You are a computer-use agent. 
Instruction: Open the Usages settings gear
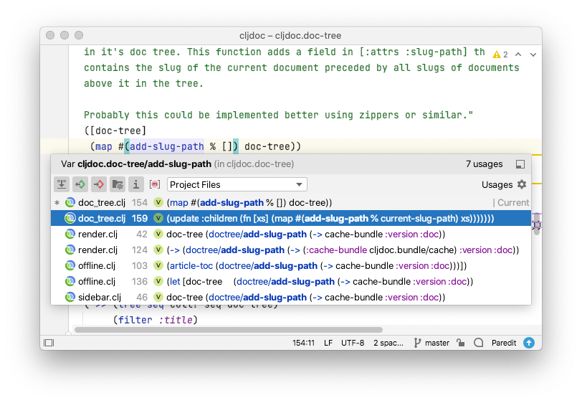pyautogui.click(x=522, y=184)
